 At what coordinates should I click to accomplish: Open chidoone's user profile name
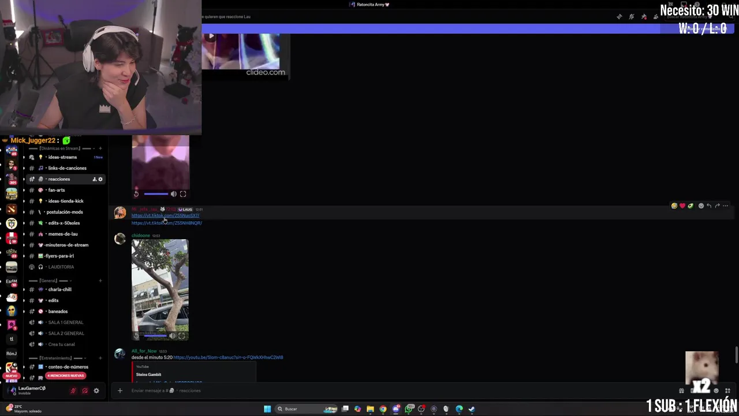click(x=140, y=236)
